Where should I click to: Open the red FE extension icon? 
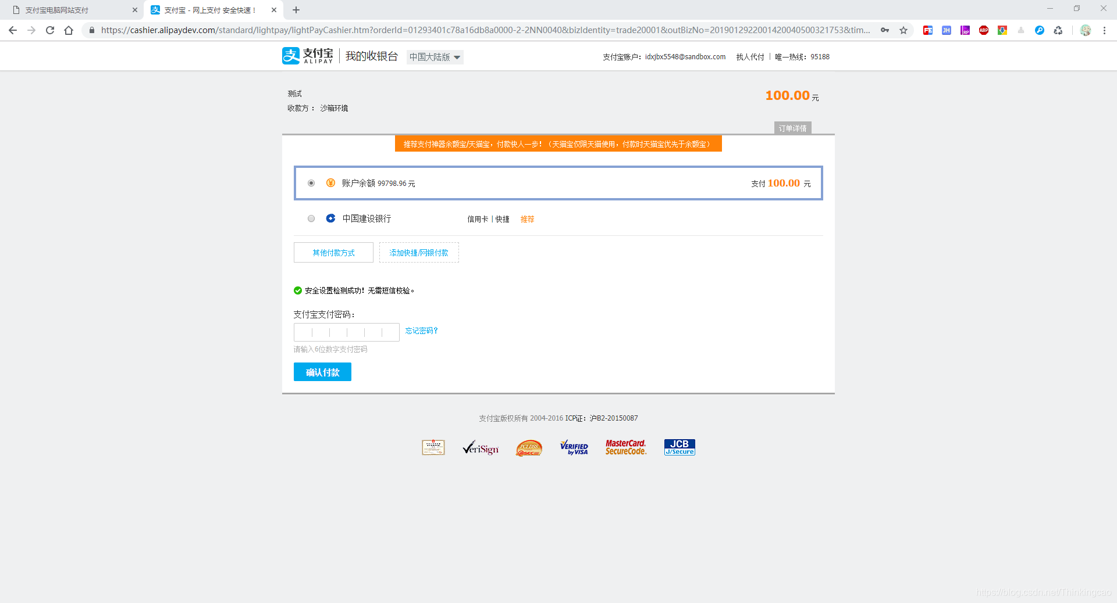click(928, 30)
